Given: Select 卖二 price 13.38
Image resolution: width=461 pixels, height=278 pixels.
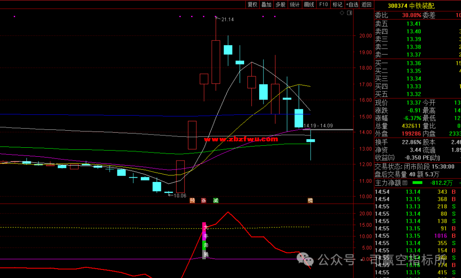Looking at the screenshot, I should (x=414, y=47).
